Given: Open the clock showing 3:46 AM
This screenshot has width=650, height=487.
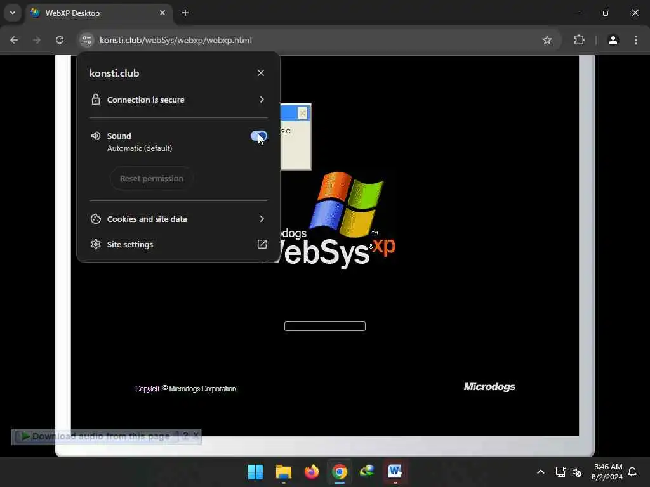Looking at the screenshot, I should tap(607, 472).
